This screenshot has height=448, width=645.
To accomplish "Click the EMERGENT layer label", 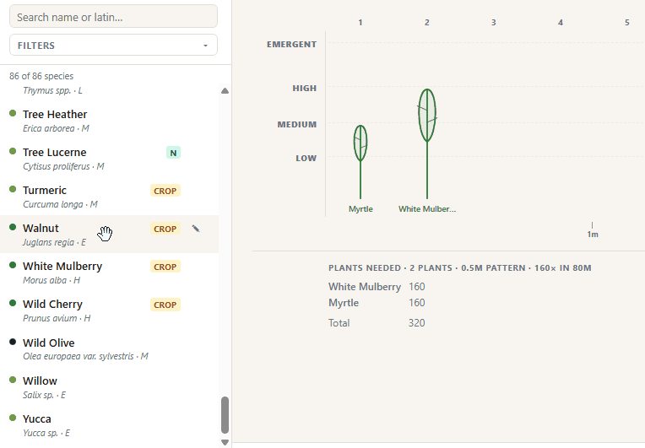I will click(291, 45).
